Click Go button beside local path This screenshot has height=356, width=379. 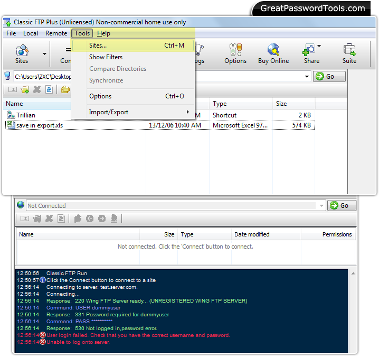coord(329,77)
